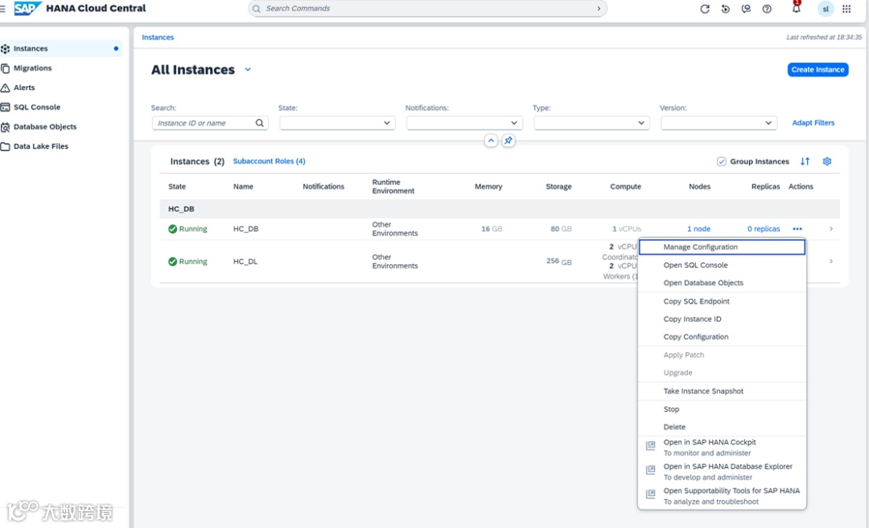869x528 pixels.
Task: Click the SAP logo
Action: click(x=27, y=8)
